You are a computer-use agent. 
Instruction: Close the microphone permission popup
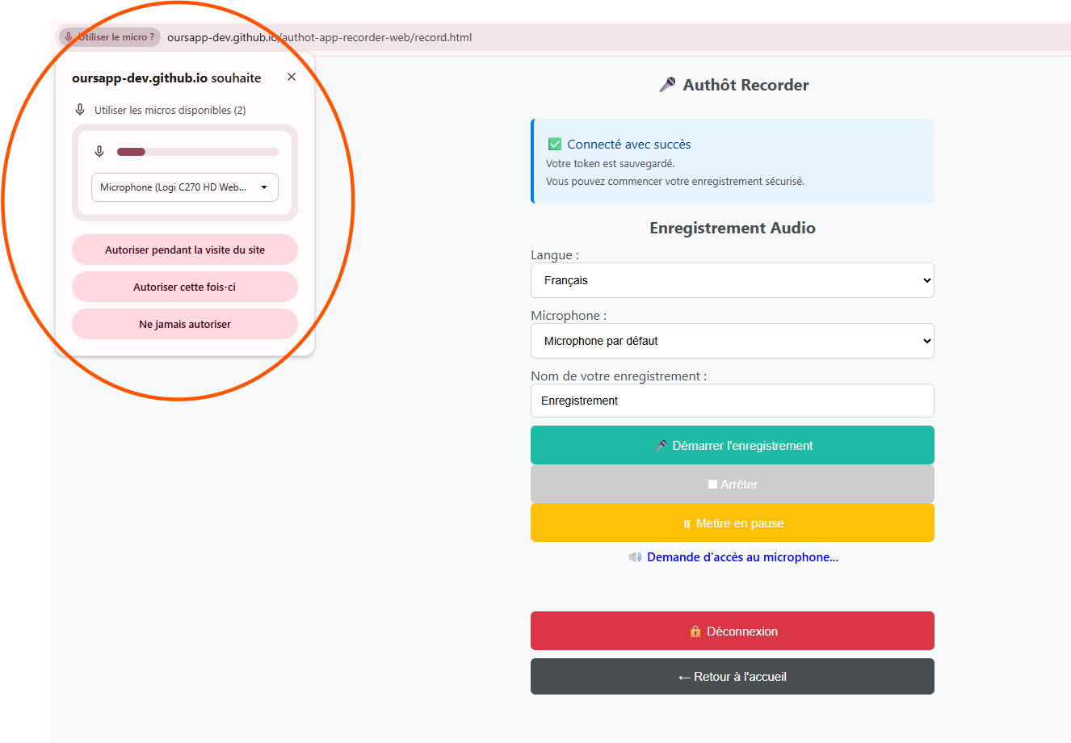(x=292, y=77)
